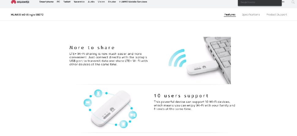The height and width of the screenshot is (136, 297).
Task: Click the smartphone icon on device diagram
Action: click(98, 93)
